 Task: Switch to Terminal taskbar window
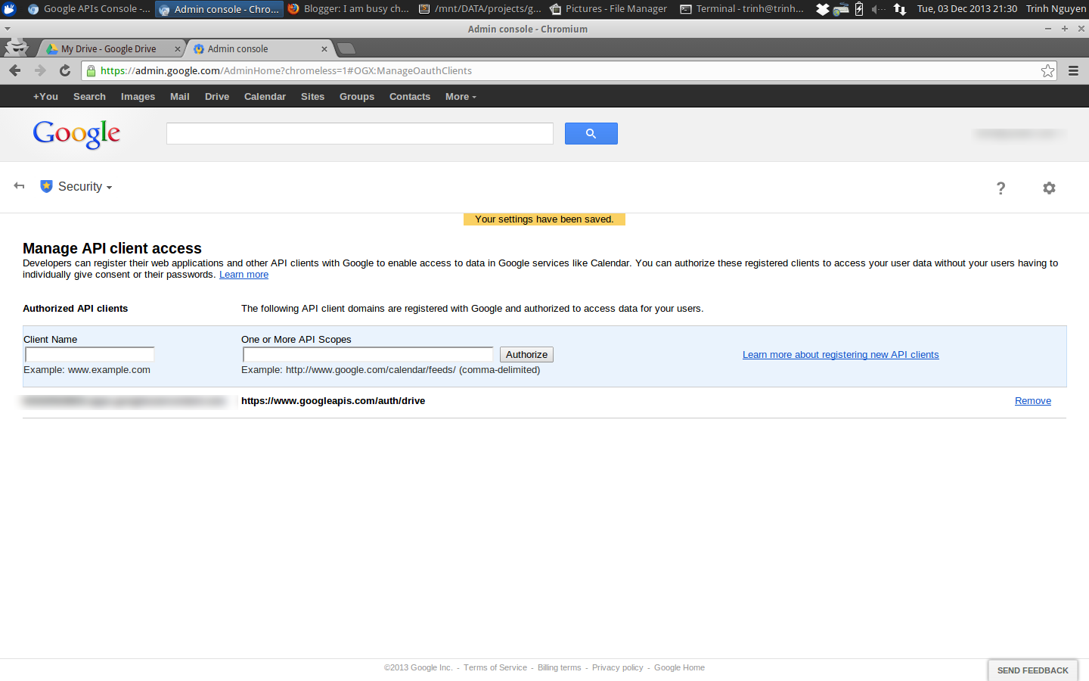click(x=742, y=9)
